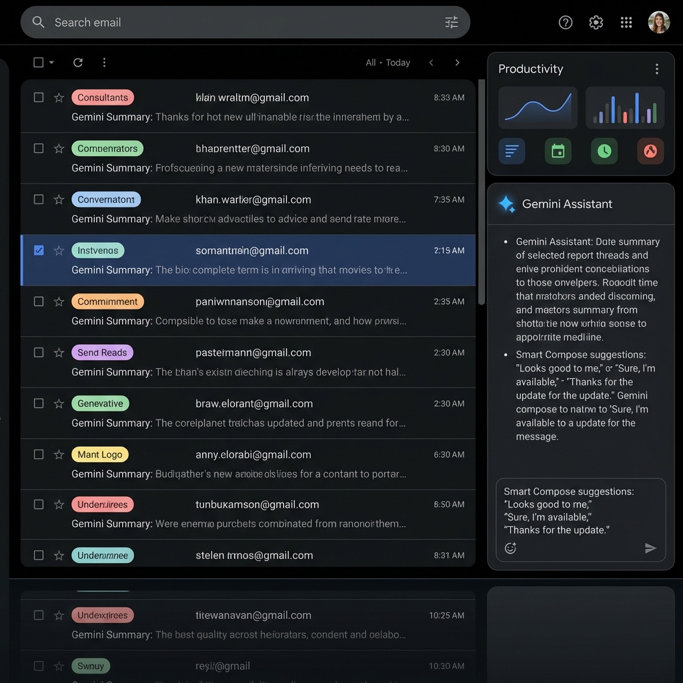683x683 pixels.
Task: Uncheck the selected Instvenas email
Action: [39, 250]
